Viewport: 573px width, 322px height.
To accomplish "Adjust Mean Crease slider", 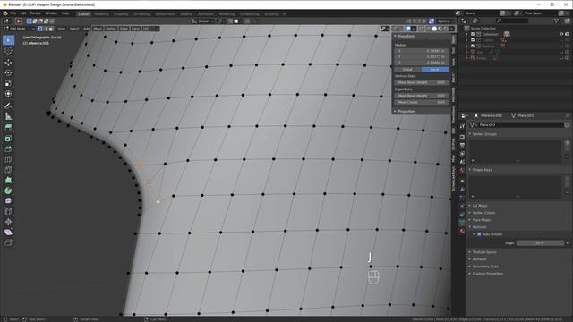I will click(x=422, y=102).
